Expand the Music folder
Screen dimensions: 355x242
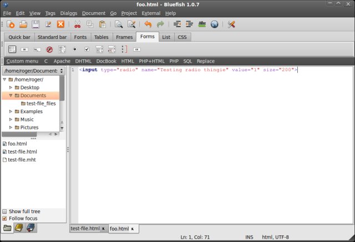[11, 119]
